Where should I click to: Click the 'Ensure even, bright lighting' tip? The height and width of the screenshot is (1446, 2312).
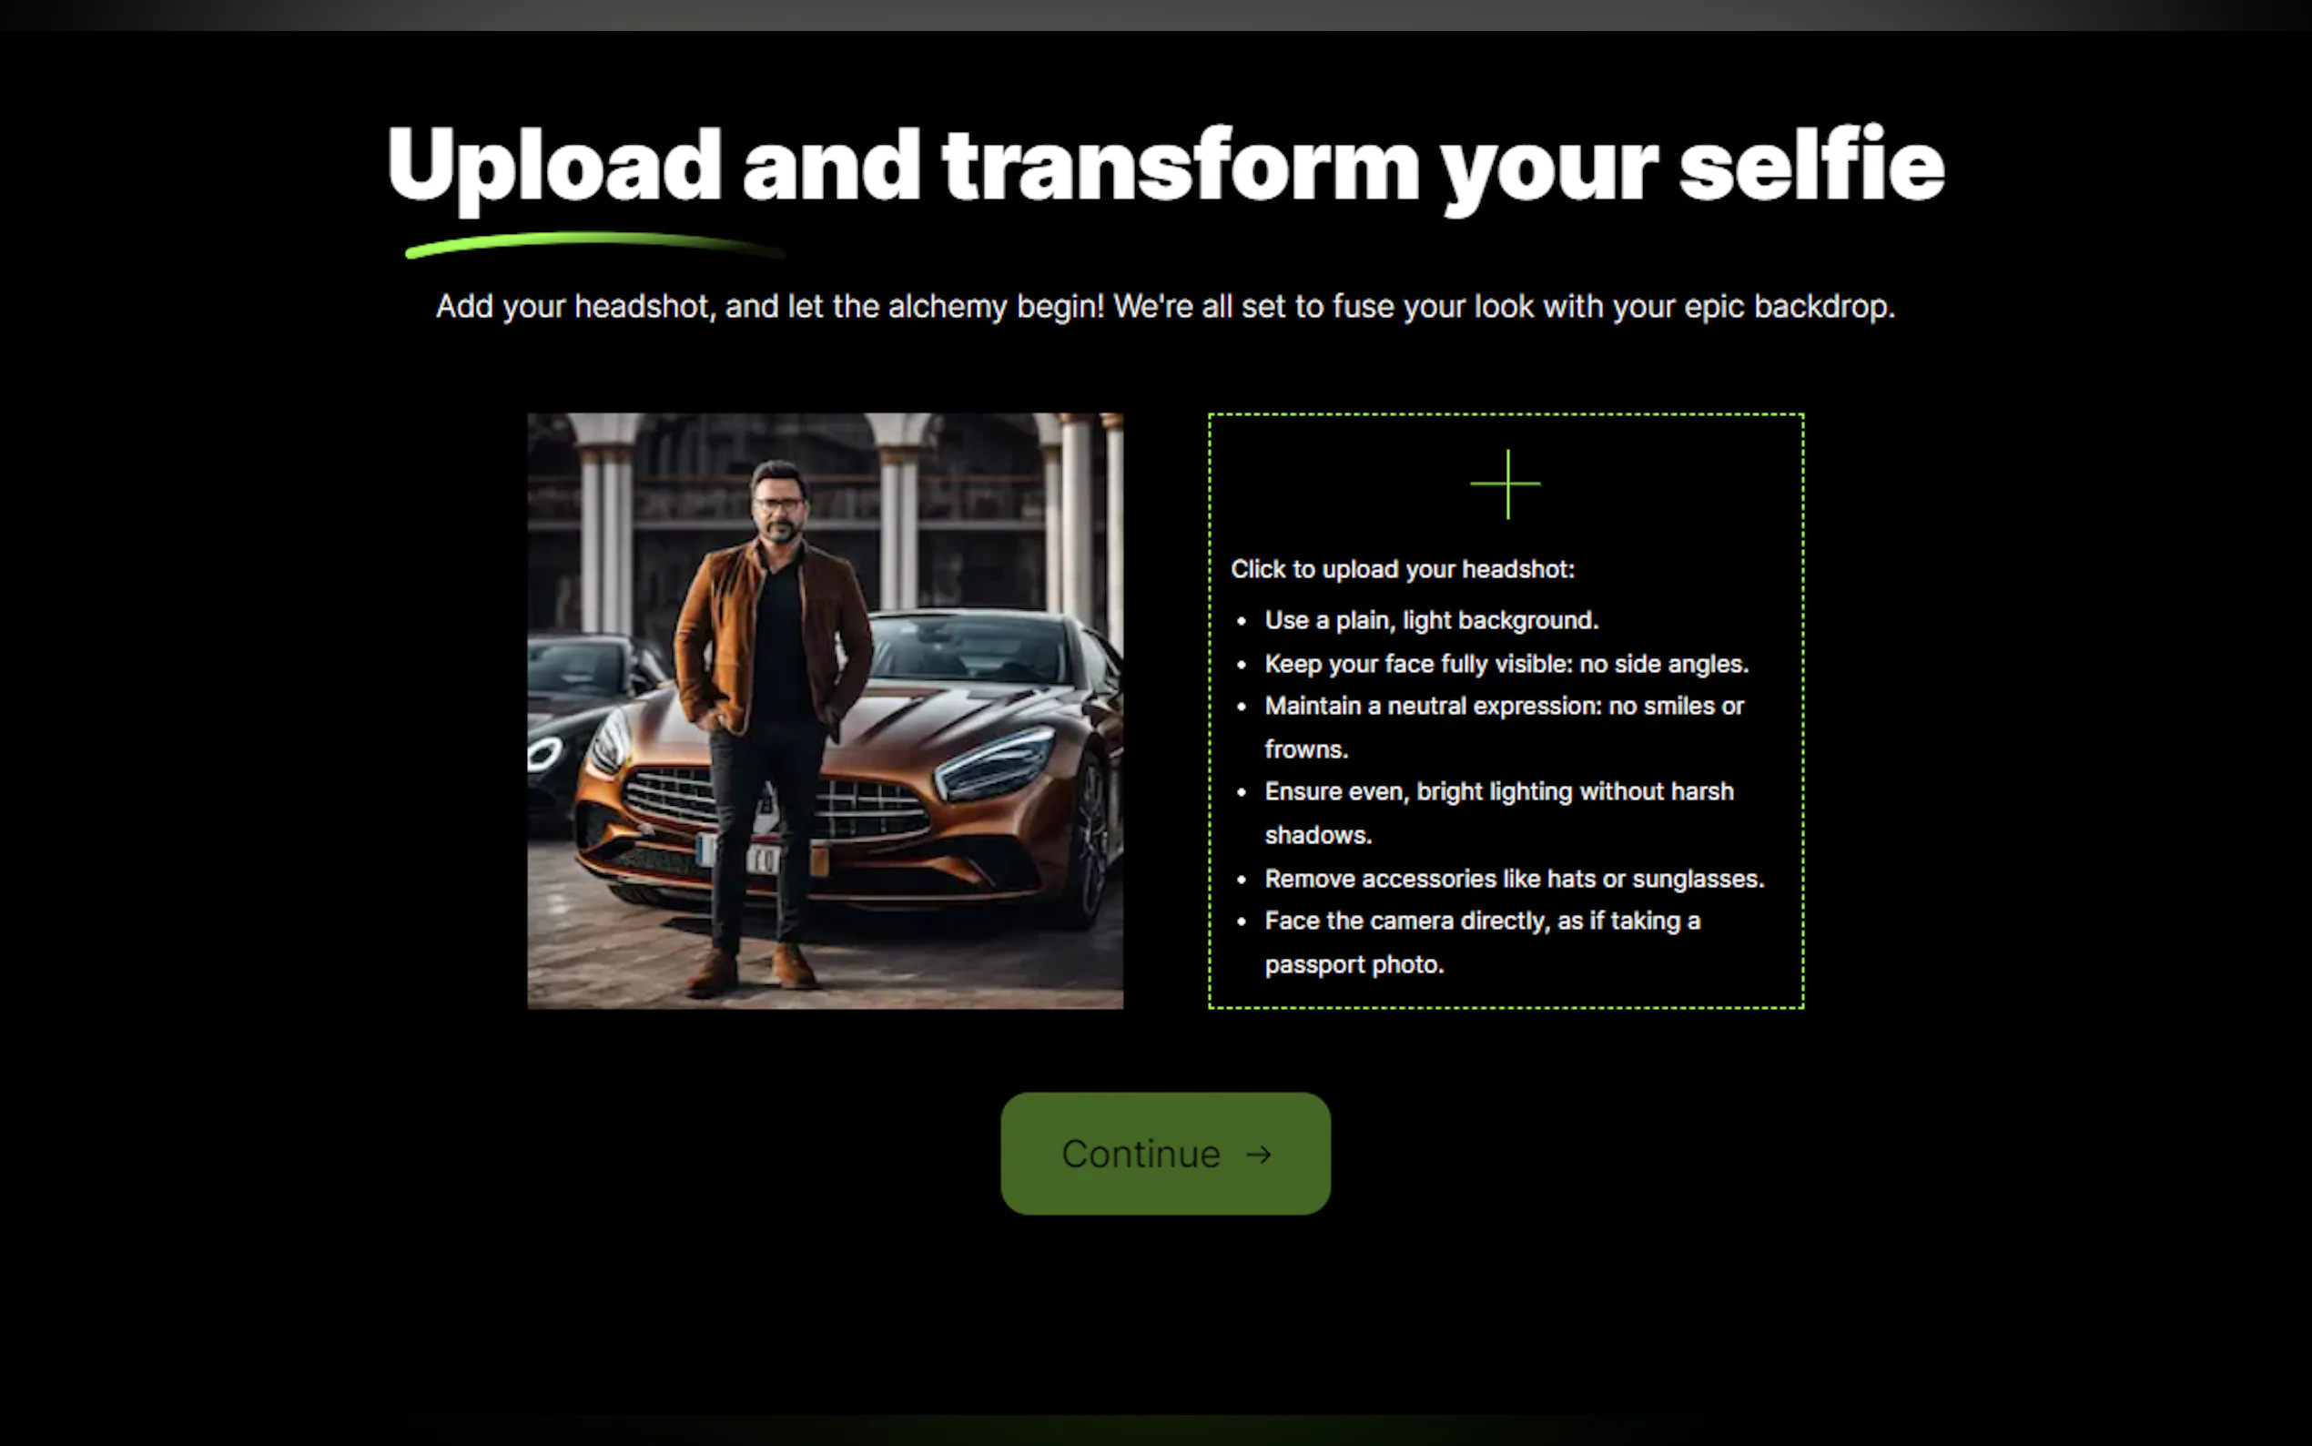(1498, 813)
